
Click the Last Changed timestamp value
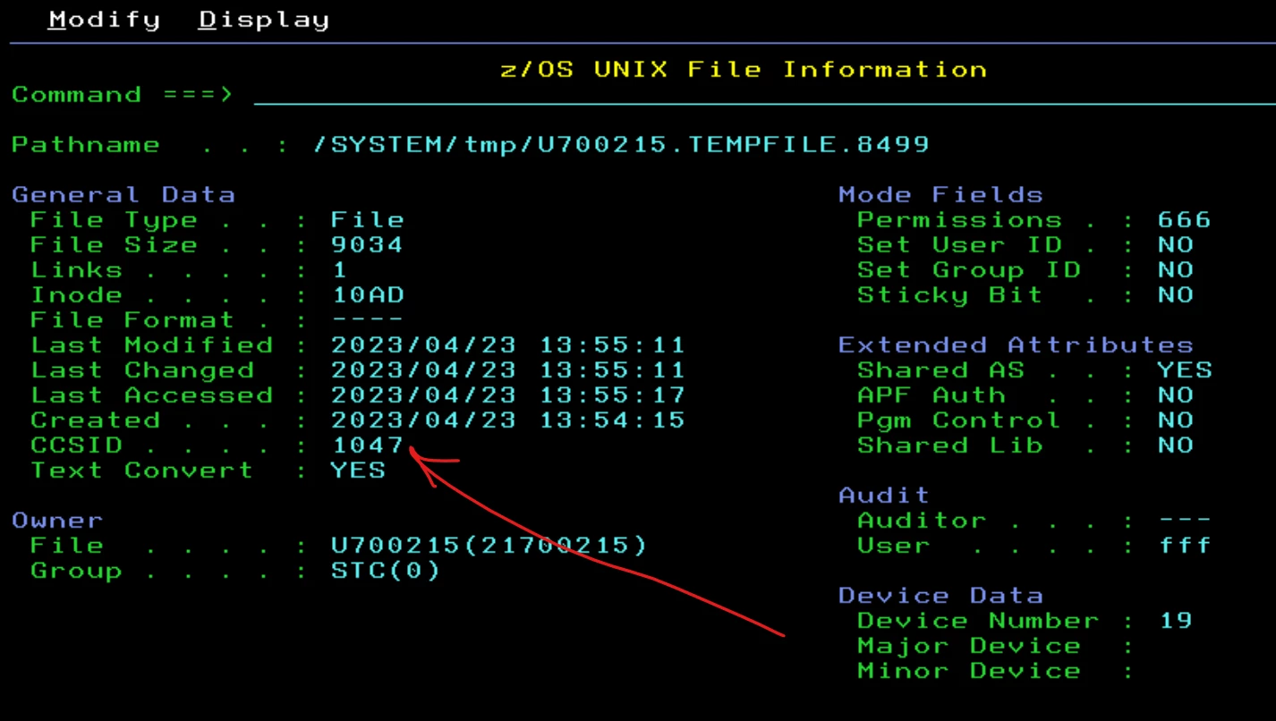(x=507, y=370)
